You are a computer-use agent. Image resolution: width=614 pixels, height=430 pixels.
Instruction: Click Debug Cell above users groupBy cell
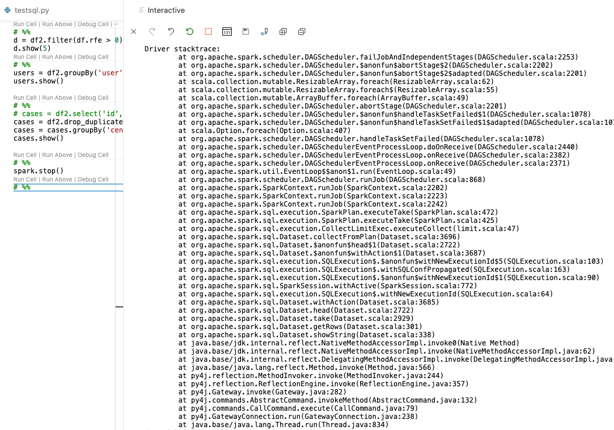(93, 57)
